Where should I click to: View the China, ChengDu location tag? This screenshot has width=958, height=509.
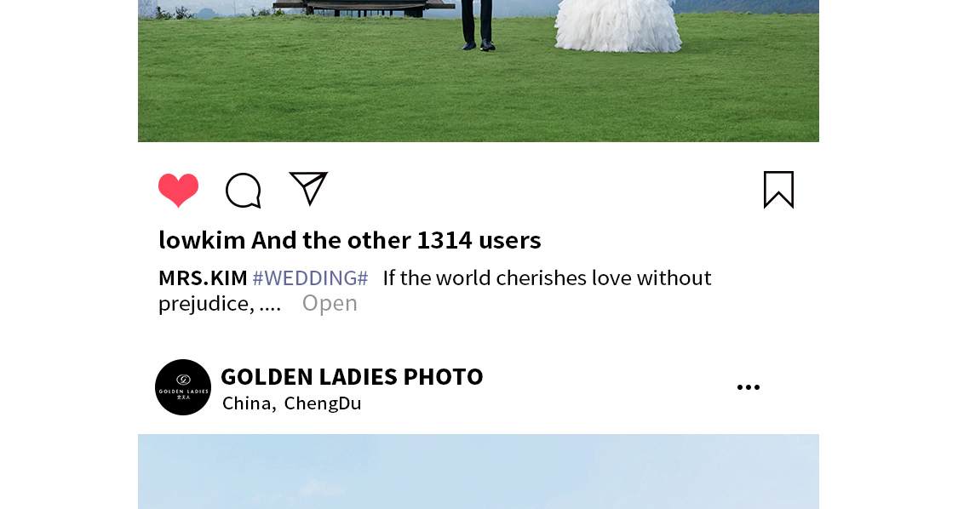point(292,403)
